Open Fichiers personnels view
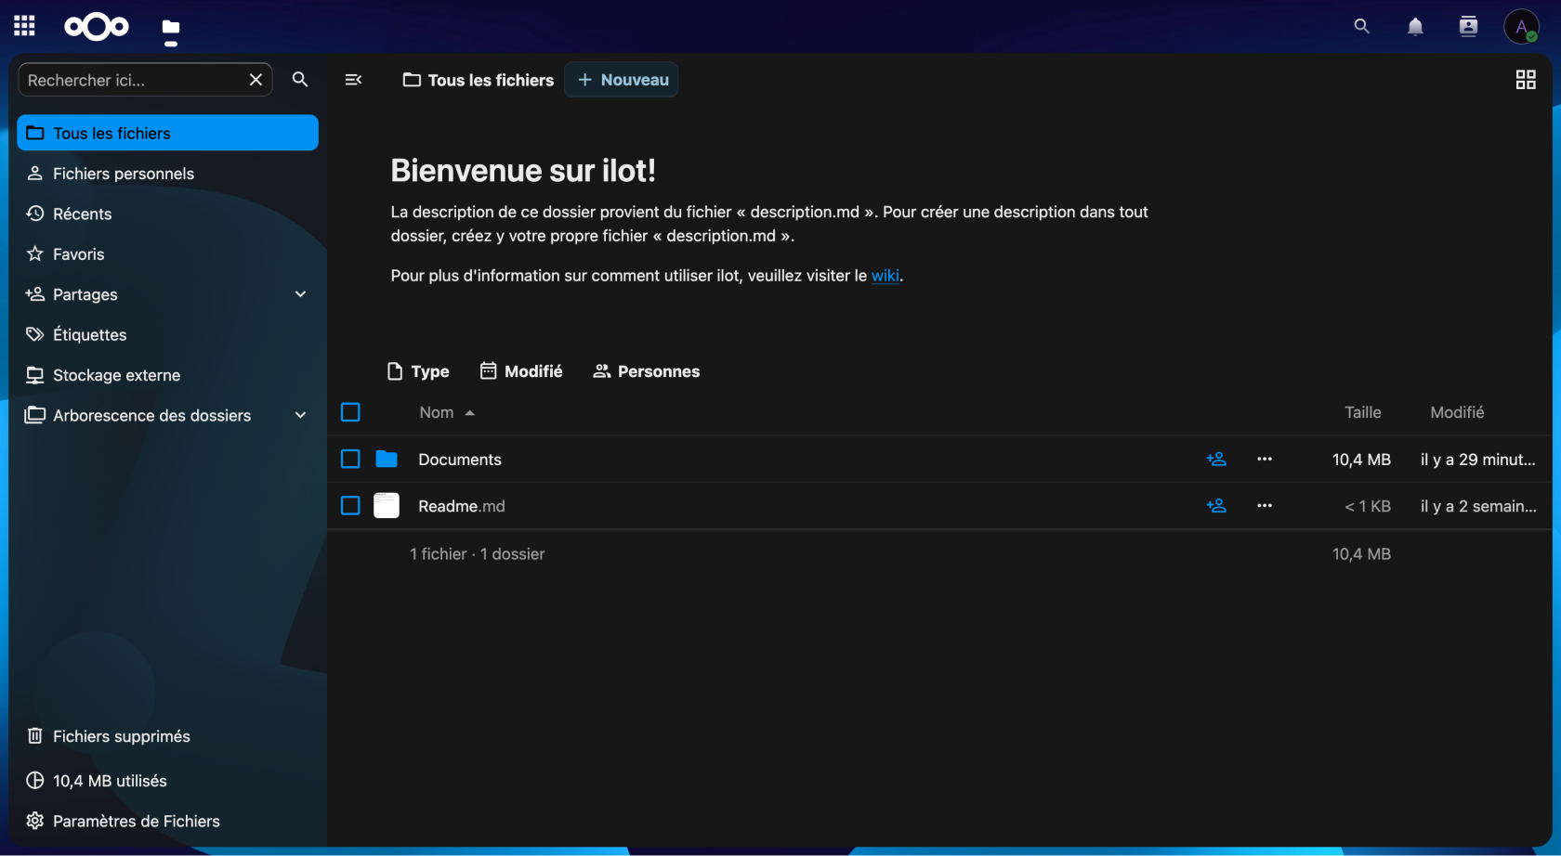 pyautogui.click(x=168, y=174)
